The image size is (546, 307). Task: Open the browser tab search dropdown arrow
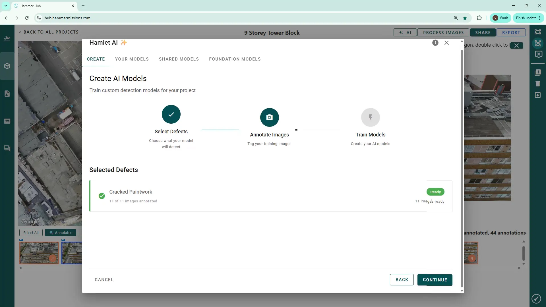[5, 6]
